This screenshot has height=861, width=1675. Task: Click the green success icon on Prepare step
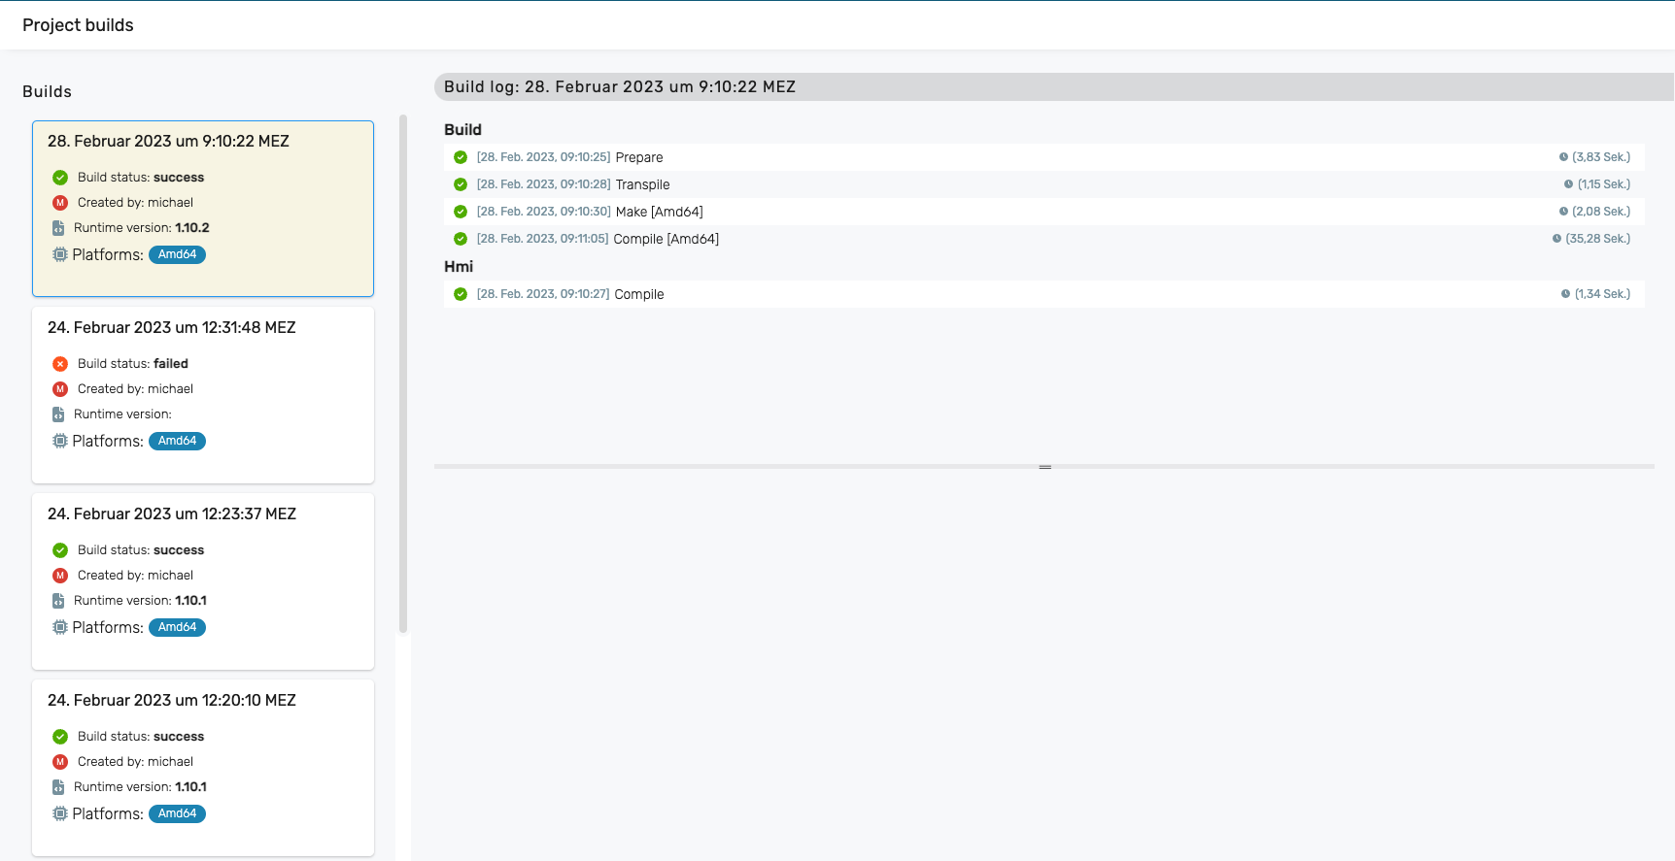pos(461,157)
